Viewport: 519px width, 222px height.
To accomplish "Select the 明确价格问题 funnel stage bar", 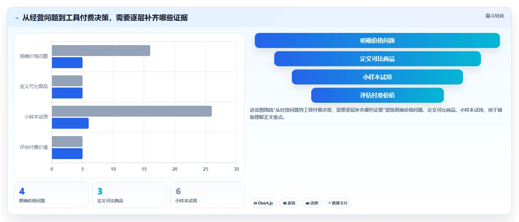I will (x=377, y=40).
